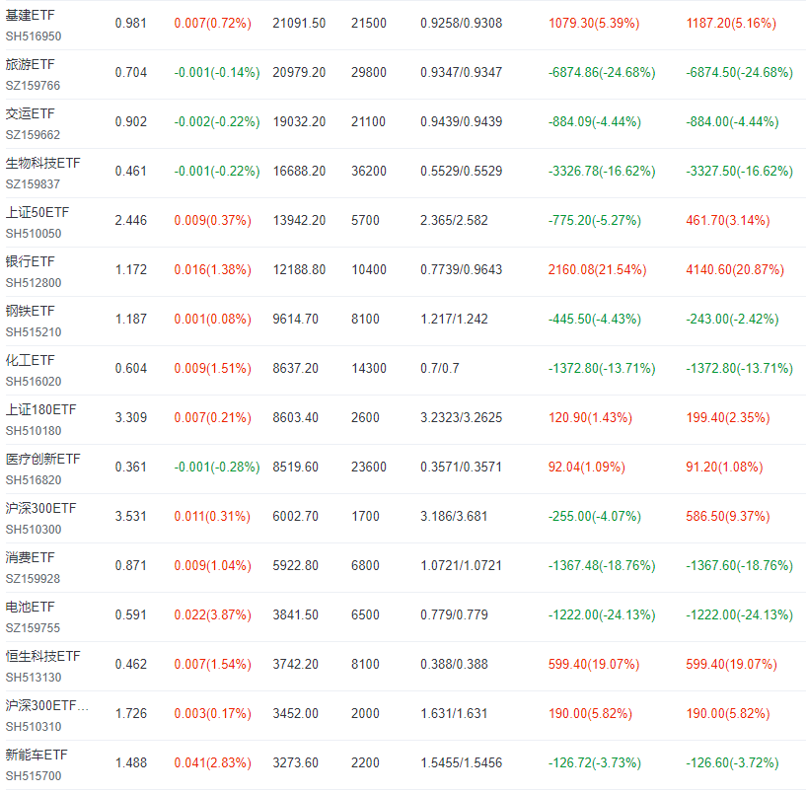Screen dimensions: 806x793
Task: Click change -0.001(-0.28%)
Action: tap(217, 468)
